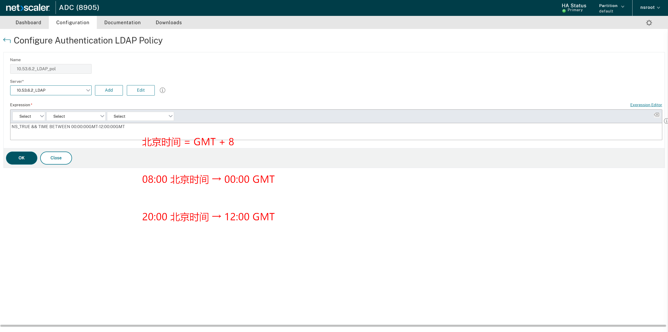The image size is (668, 332).
Task: Open the settings gear icon
Action: click(649, 23)
